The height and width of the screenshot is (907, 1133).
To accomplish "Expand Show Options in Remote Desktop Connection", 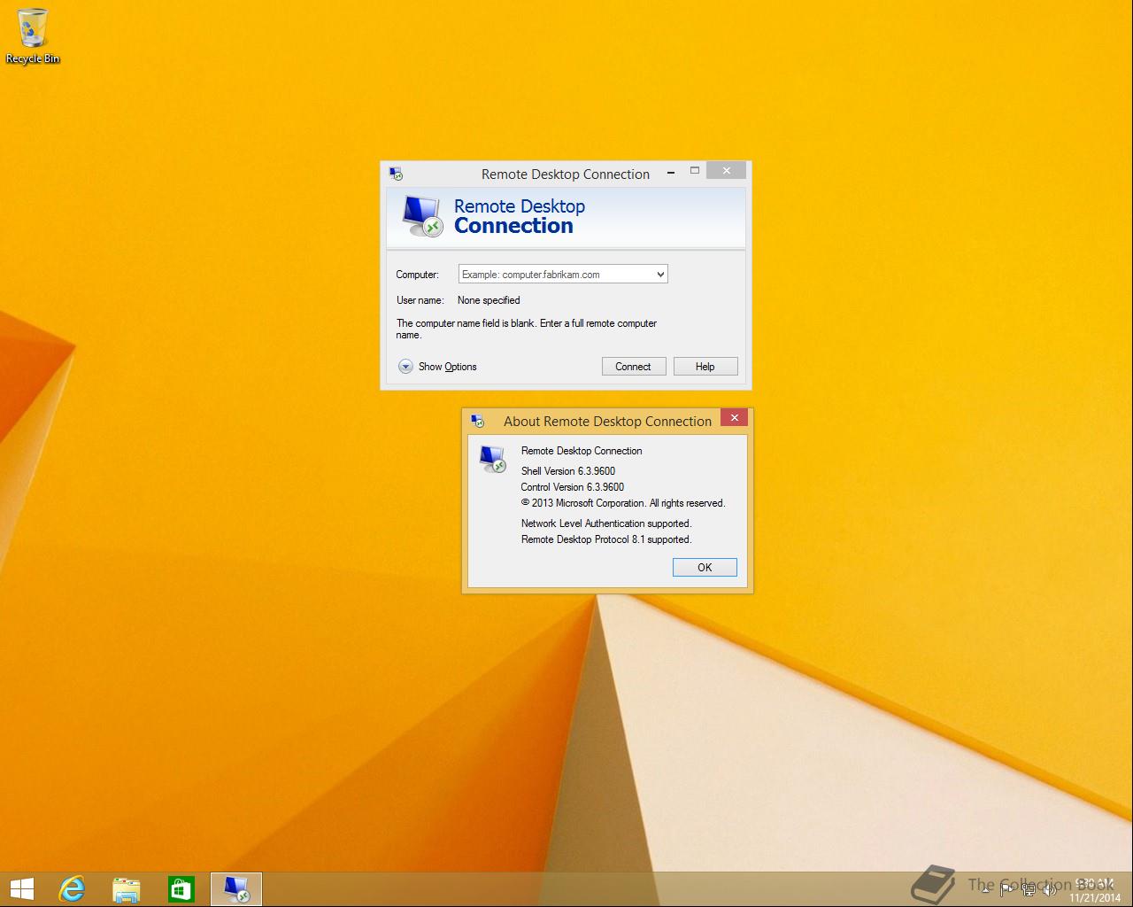I will coord(437,367).
